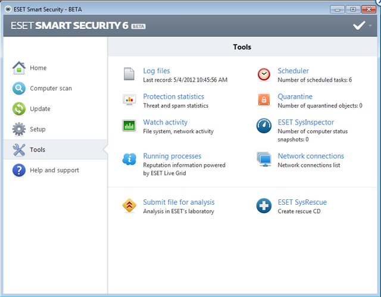Click the green Watch activity graph icon

coord(129,126)
